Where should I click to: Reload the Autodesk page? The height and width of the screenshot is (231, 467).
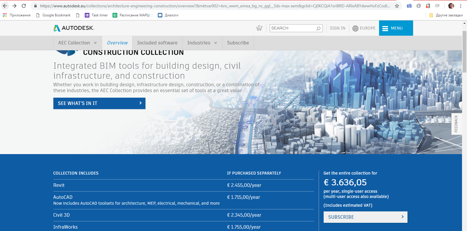pos(24,6)
